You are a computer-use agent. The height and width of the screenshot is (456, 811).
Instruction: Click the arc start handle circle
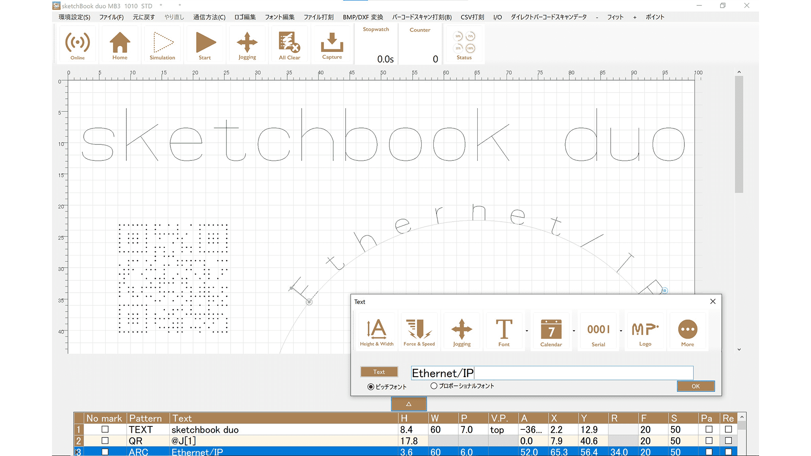tap(309, 302)
